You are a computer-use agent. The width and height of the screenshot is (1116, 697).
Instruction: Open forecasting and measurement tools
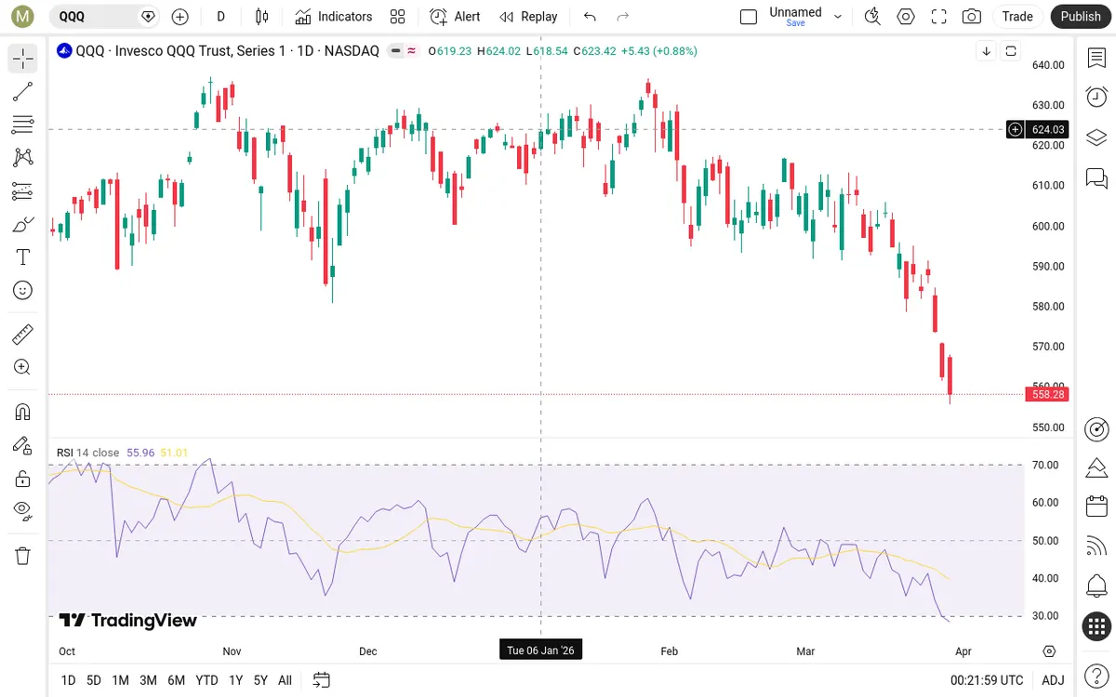(23, 191)
